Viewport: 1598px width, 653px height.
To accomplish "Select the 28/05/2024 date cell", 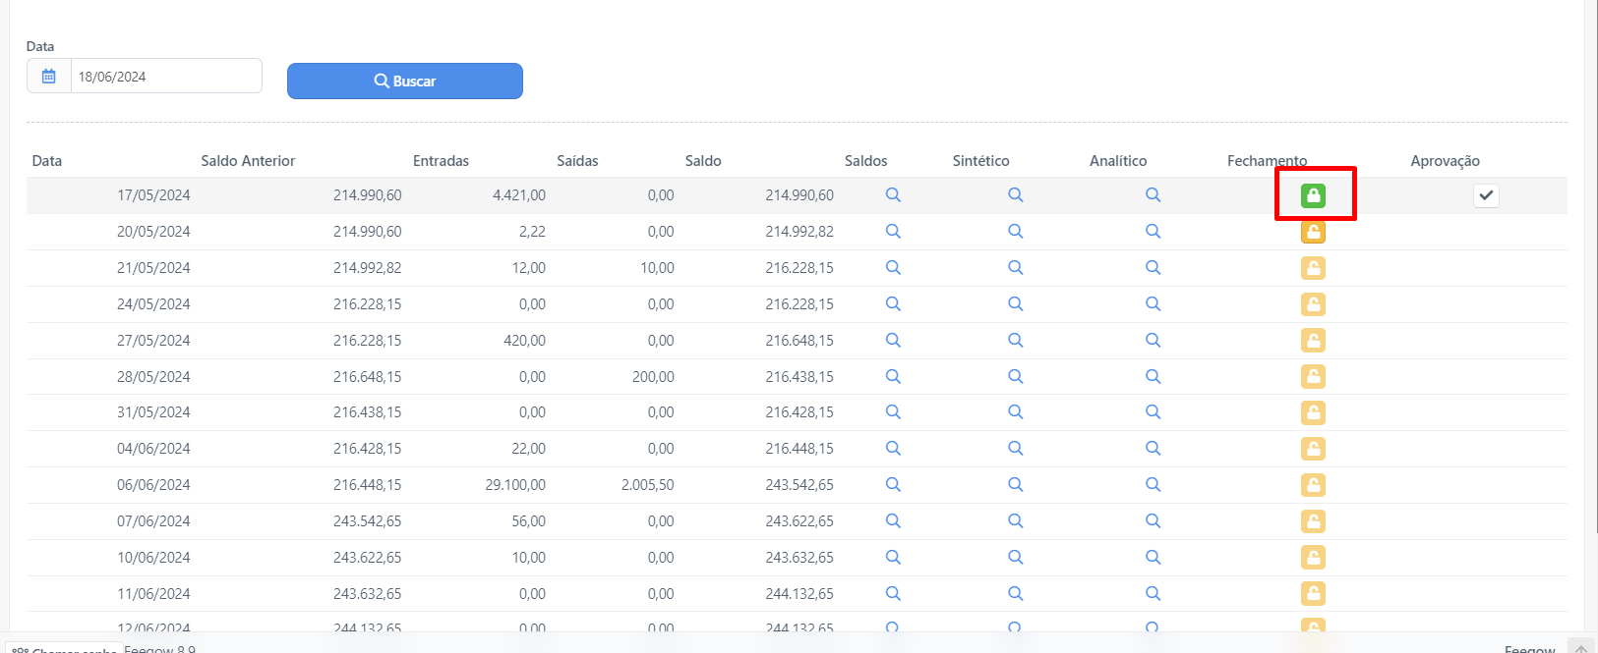I will 153,377.
